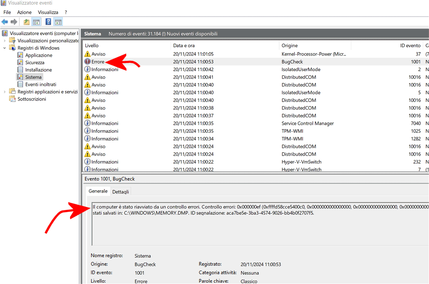429x284 pixels.
Task: Switch to the Generale tab
Action: pyautogui.click(x=98, y=191)
